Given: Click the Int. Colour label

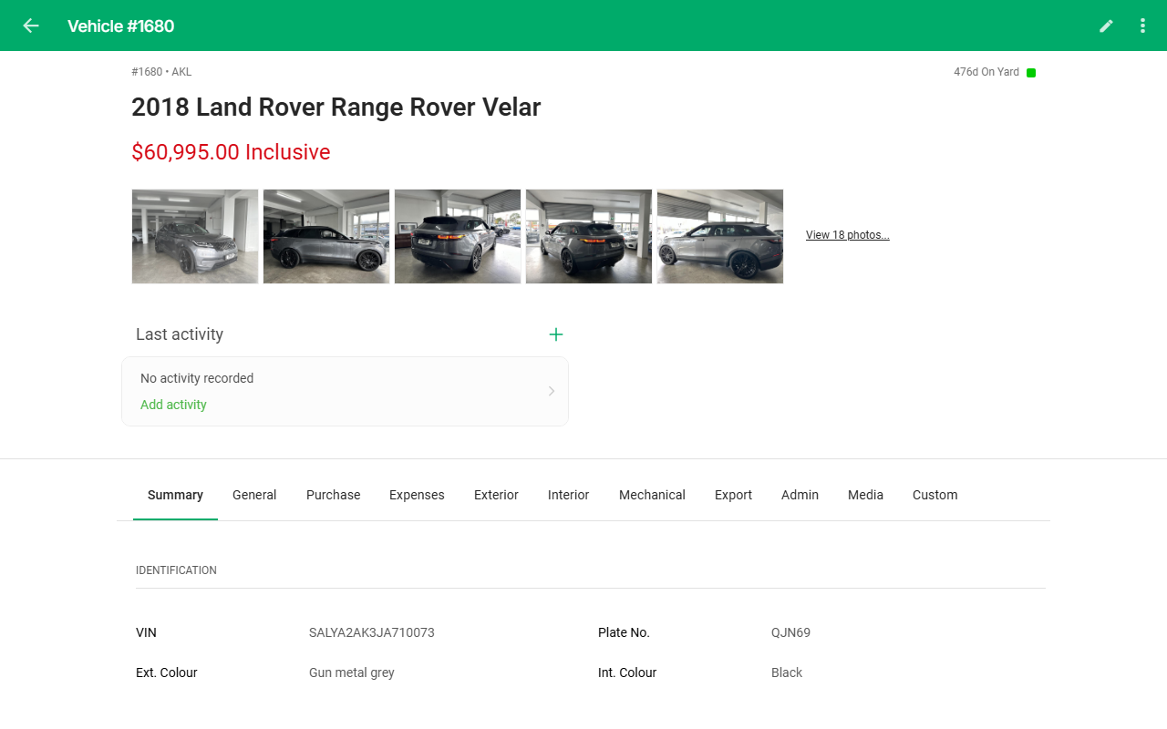Looking at the screenshot, I should click(627, 673).
